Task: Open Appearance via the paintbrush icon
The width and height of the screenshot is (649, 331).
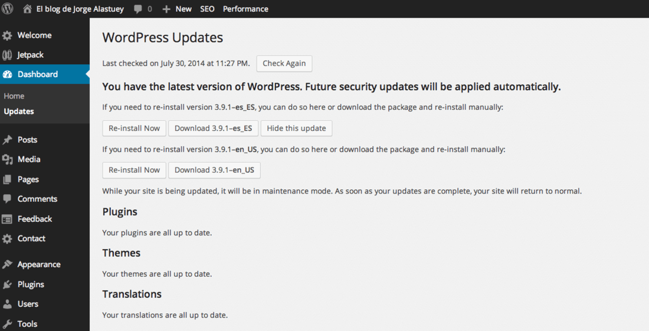Action: (x=7, y=264)
